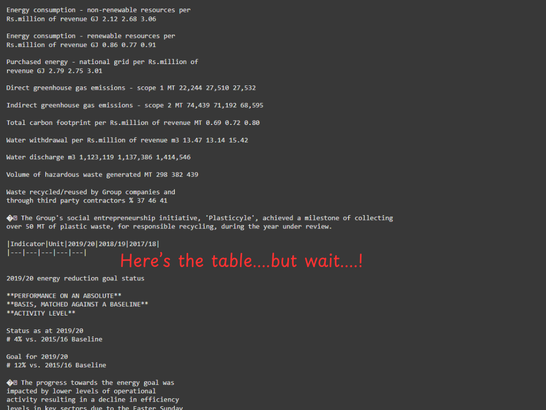Click the 'Unit' column header text
This screenshot has height=410, width=546.
[56, 244]
